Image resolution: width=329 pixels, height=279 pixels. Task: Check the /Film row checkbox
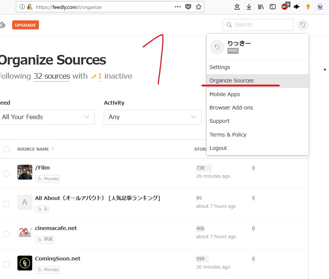click(6, 174)
